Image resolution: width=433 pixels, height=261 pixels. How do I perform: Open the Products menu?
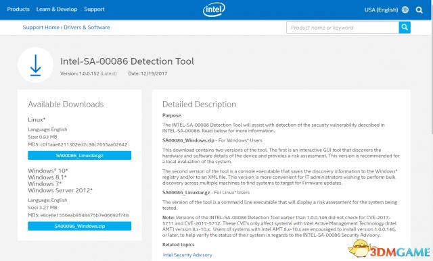click(18, 9)
